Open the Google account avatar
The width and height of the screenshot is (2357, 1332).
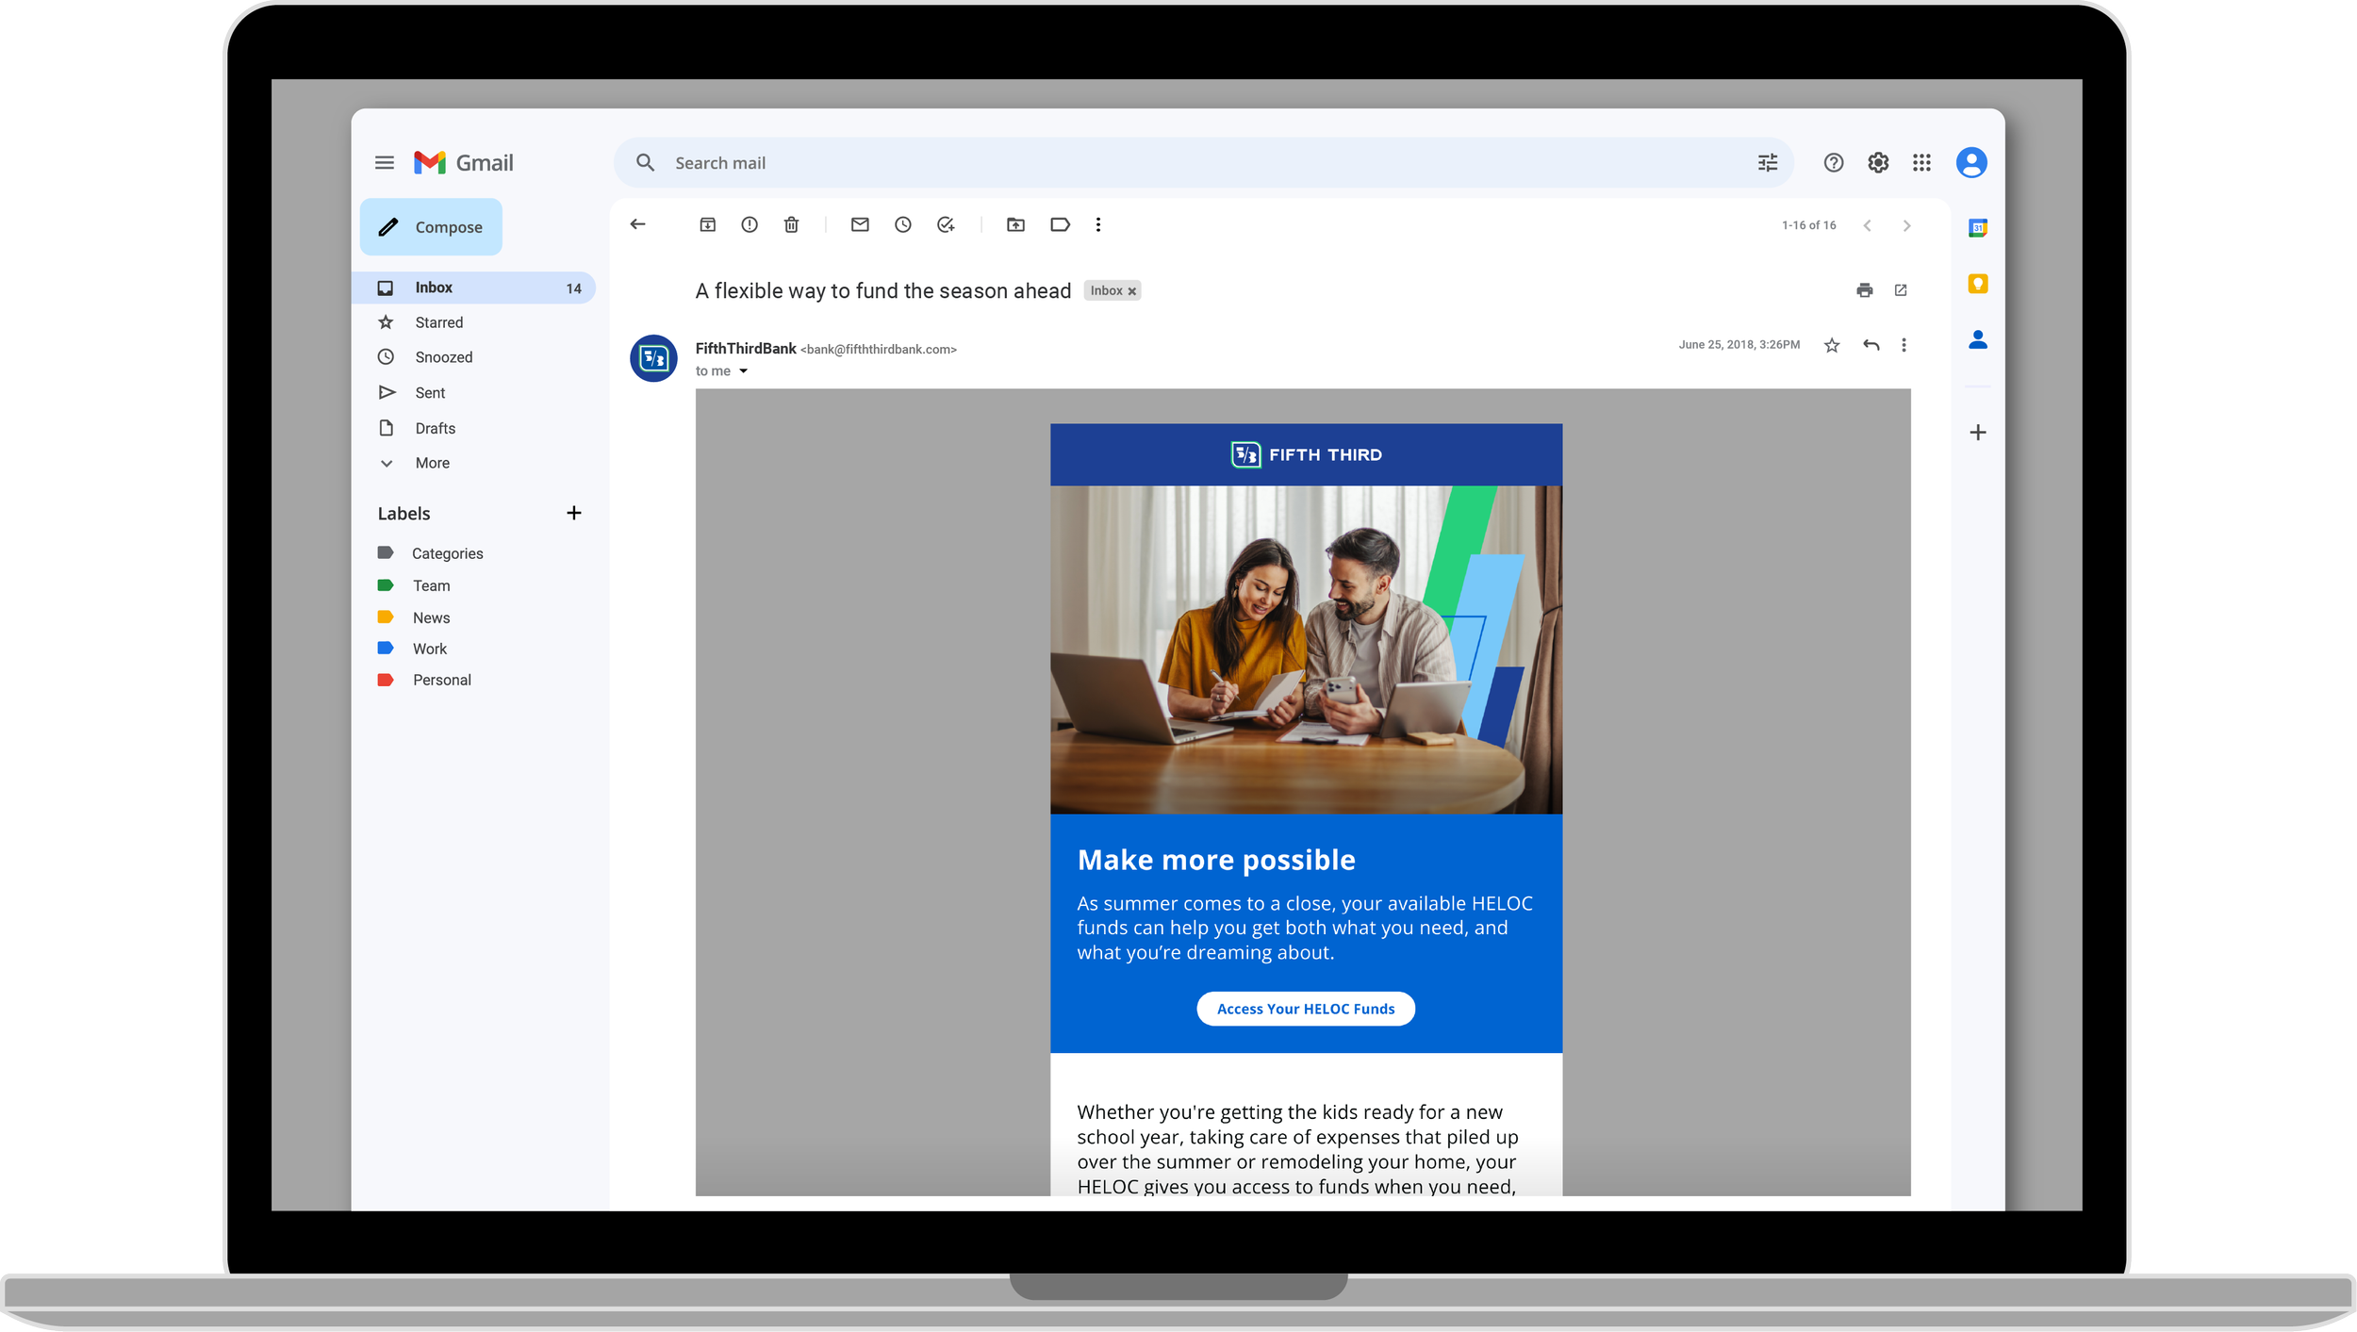(1971, 163)
